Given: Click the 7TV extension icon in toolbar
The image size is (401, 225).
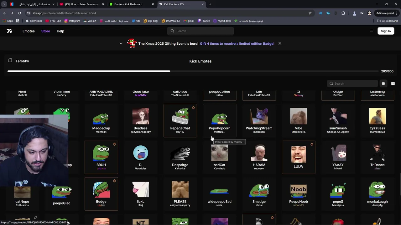Looking at the screenshot, I should tap(328, 13).
